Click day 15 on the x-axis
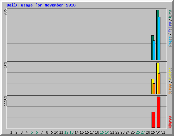Screen dimensions: 174x136 coord(82,132)
